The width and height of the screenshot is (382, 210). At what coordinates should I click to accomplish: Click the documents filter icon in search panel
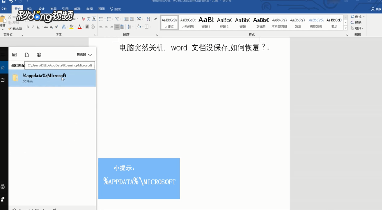coord(27,55)
